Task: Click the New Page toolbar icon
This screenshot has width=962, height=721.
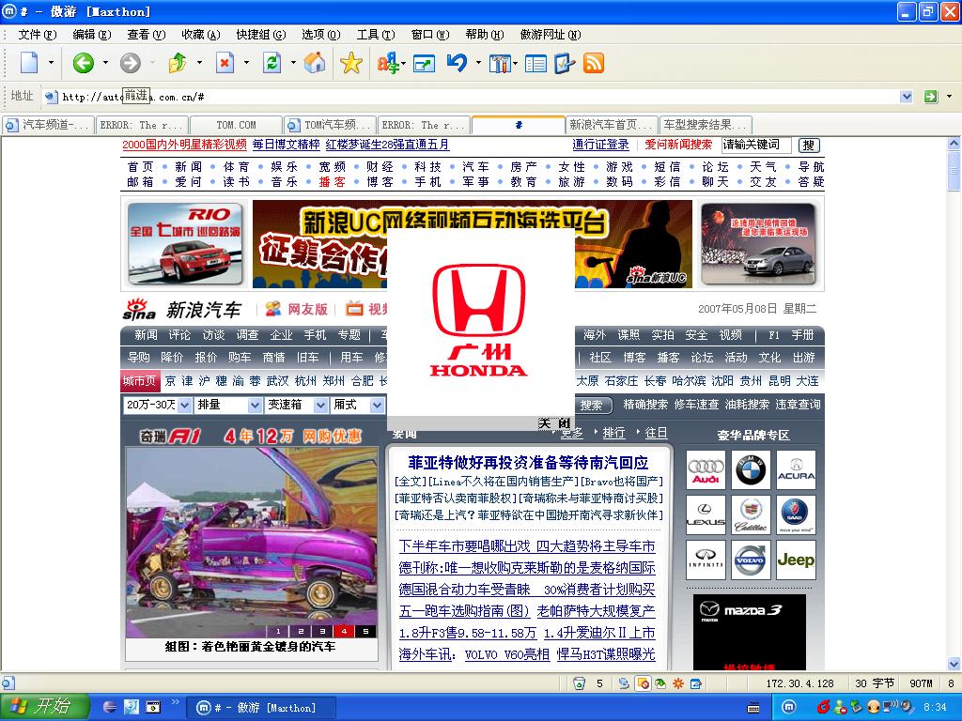Action: pos(29,63)
